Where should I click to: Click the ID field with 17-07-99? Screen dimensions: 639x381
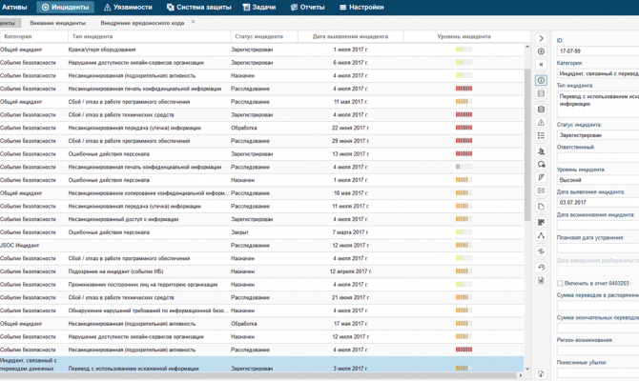click(x=598, y=50)
